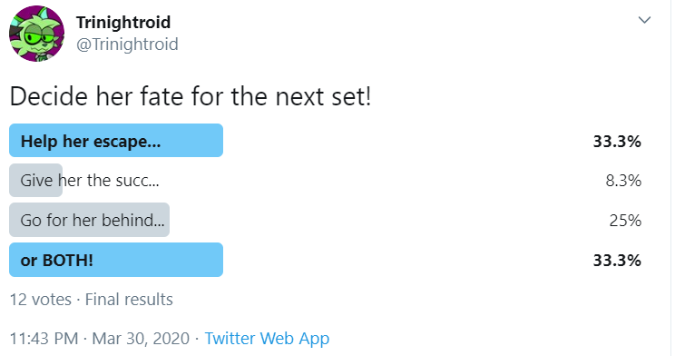Select the tweet text Decide her fate
Image resolution: width=675 pixels, height=356 pixels.
click(97, 96)
